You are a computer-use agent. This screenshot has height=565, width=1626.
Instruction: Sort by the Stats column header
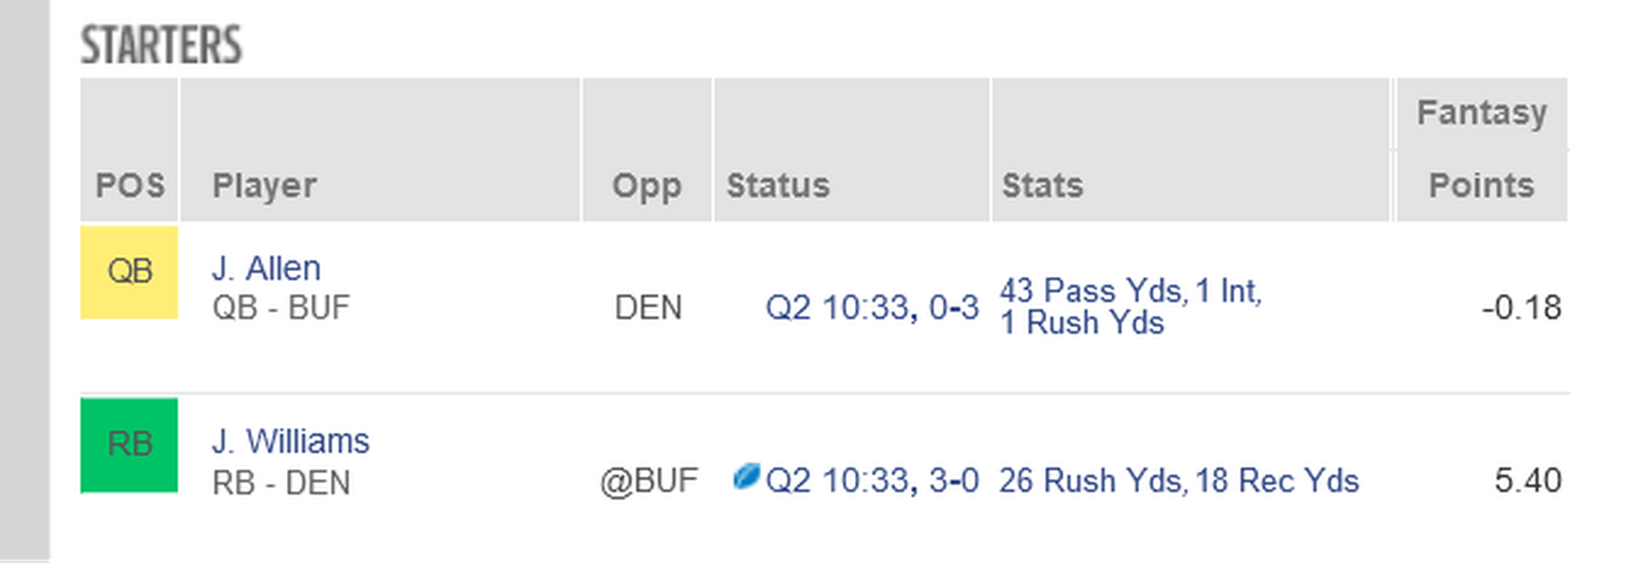1043,186
